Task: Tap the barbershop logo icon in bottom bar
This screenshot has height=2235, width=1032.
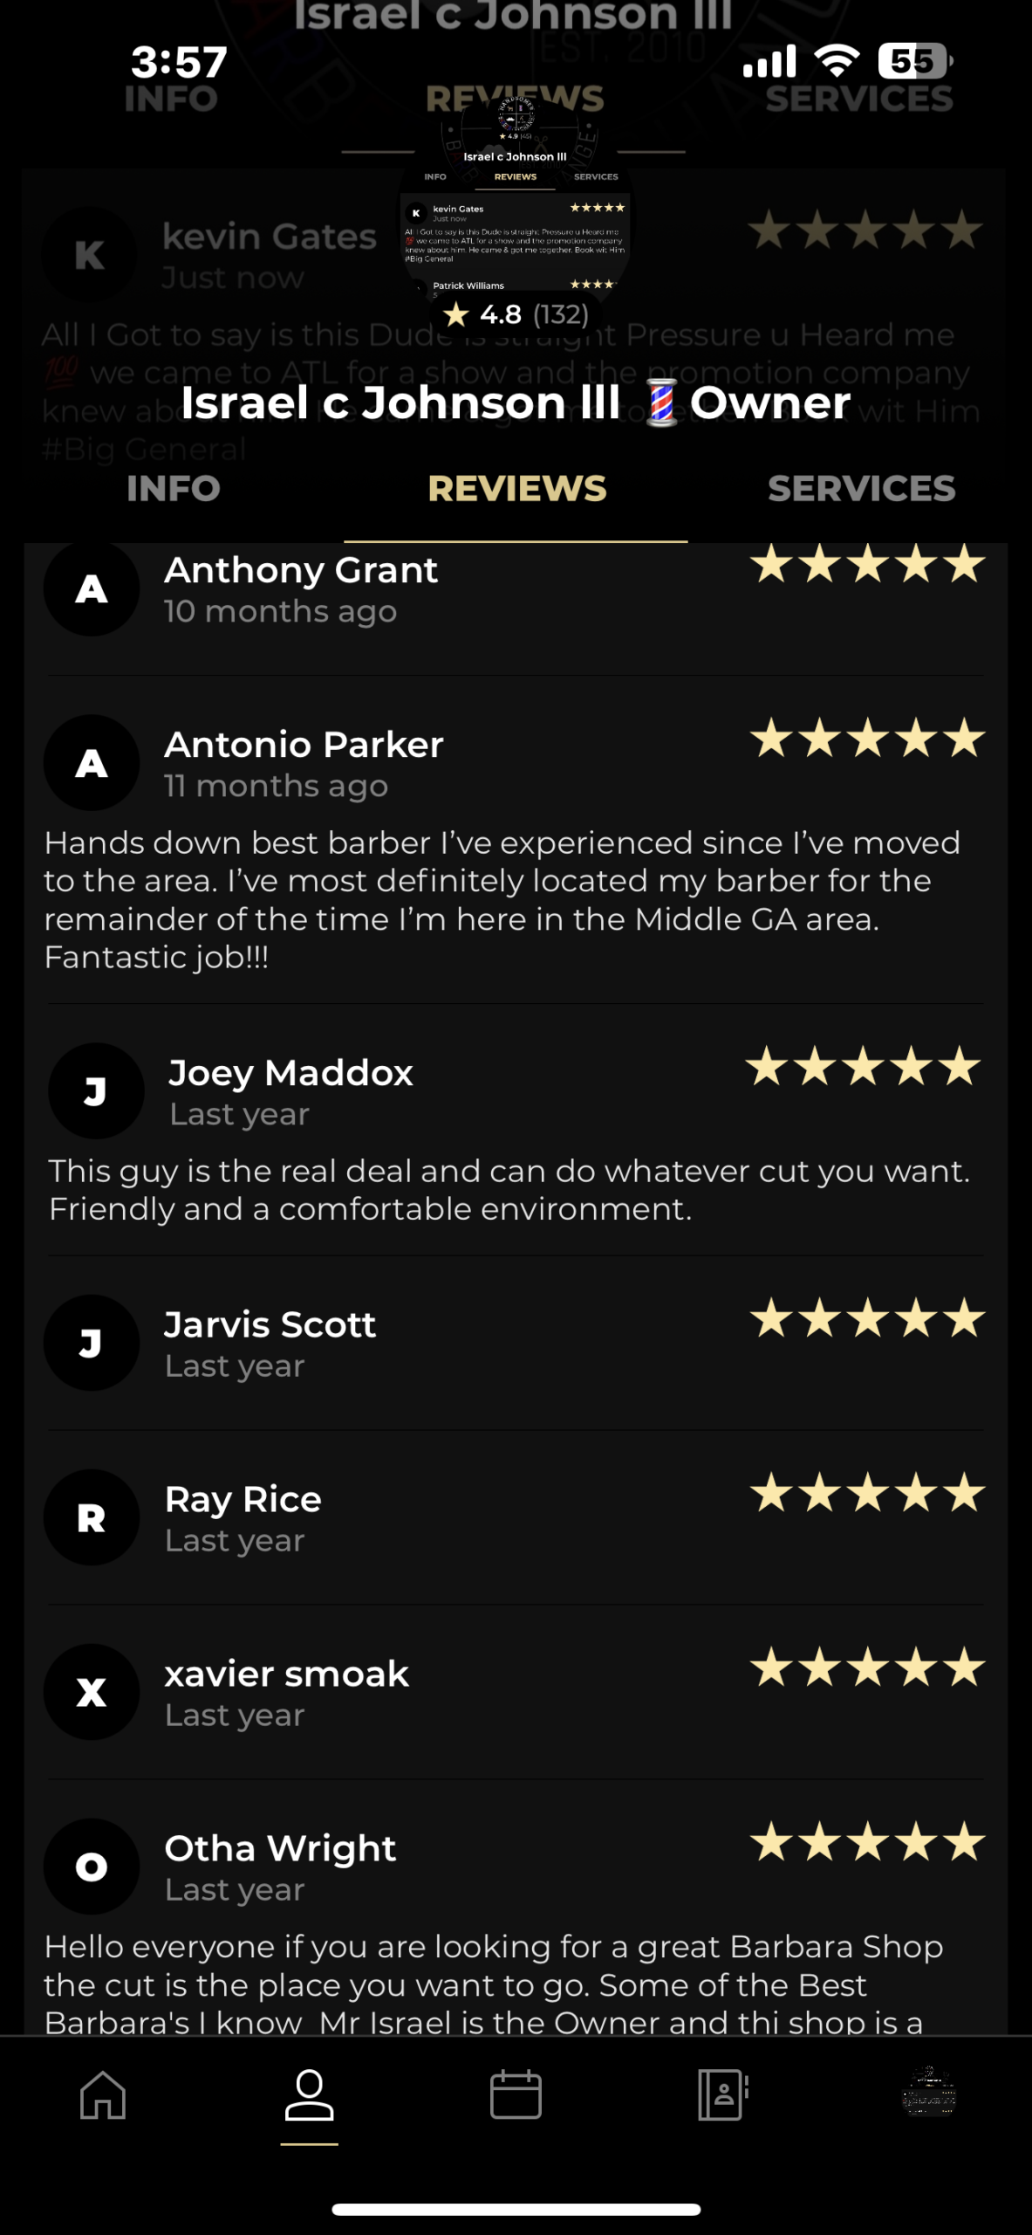Action: [928, 2093]
